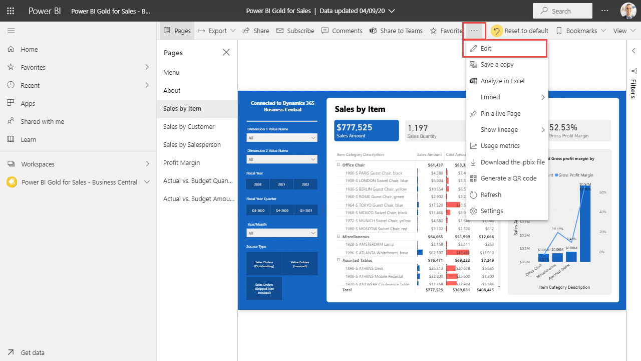
Task: Expand Recent flyout chevron
Action: pyautogui.click(x=147, y=85)
